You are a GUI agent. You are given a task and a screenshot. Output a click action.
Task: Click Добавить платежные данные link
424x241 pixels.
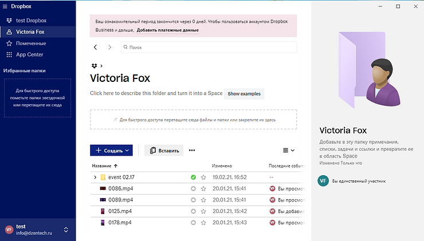[x=168, y=30]
